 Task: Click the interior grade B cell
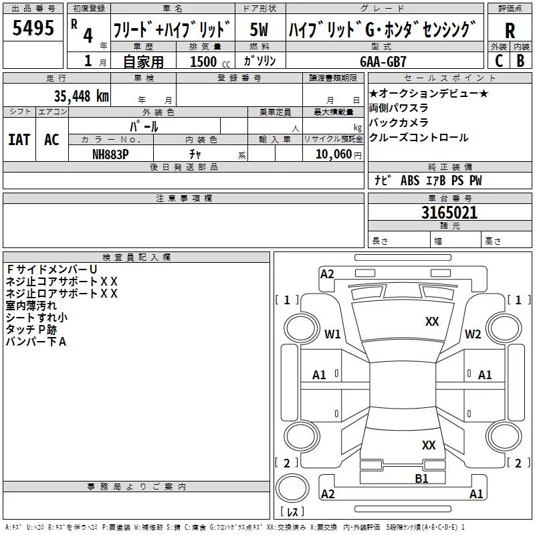point(520,60)
